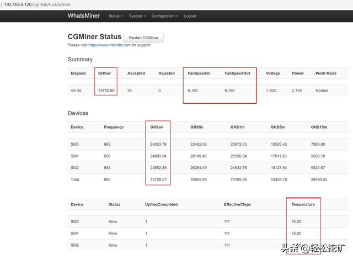Click the Work Mode column header
This screenshot has width=353, height=260.
pyautogui.click(x=326, y=73)
